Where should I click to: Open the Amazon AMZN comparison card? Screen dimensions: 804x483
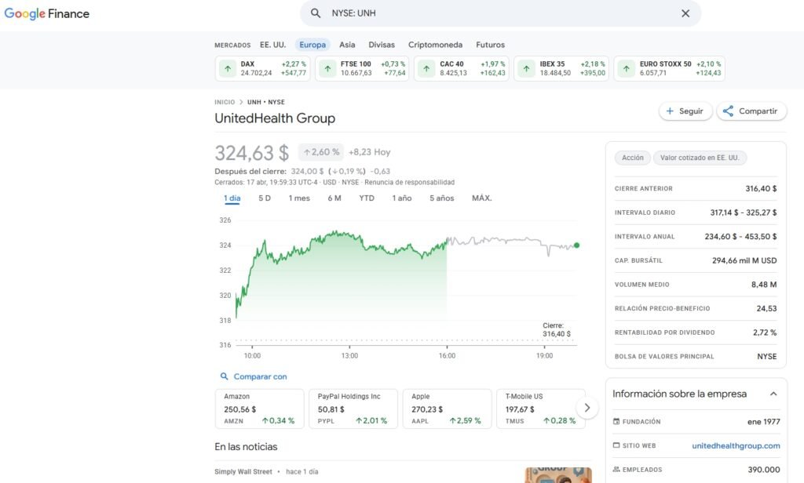pos(259,409)
